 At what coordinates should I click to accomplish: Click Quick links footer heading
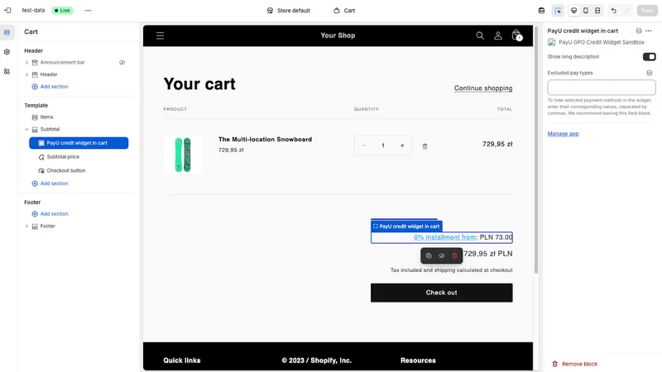pyautogui.click(x=182, y=360)
